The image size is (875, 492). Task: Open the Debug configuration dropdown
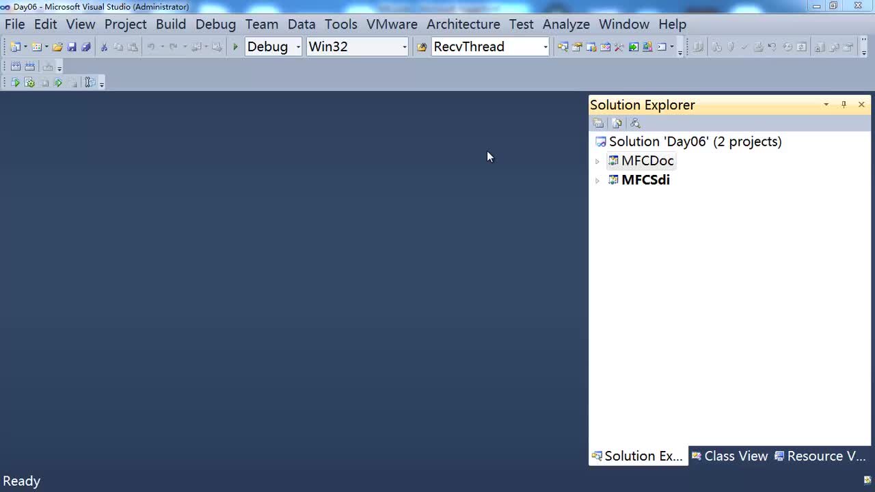pos(298,47)
